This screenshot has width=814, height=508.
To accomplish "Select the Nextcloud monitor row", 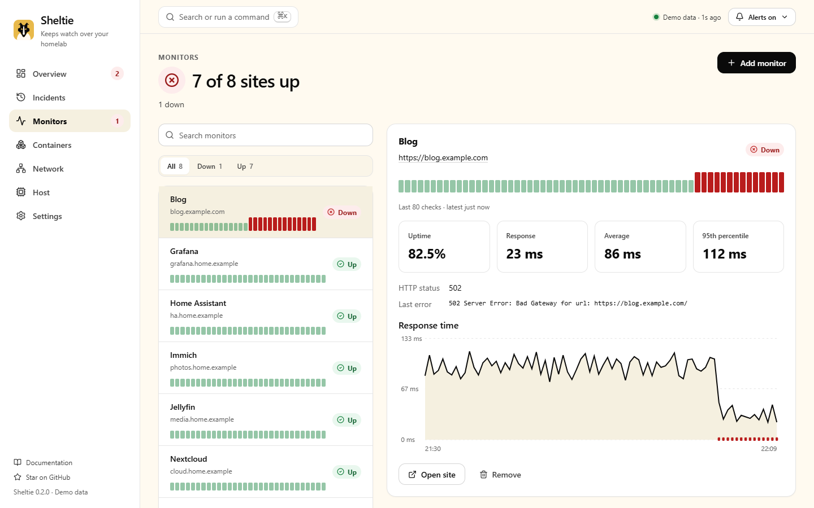I will click(266, 472).
